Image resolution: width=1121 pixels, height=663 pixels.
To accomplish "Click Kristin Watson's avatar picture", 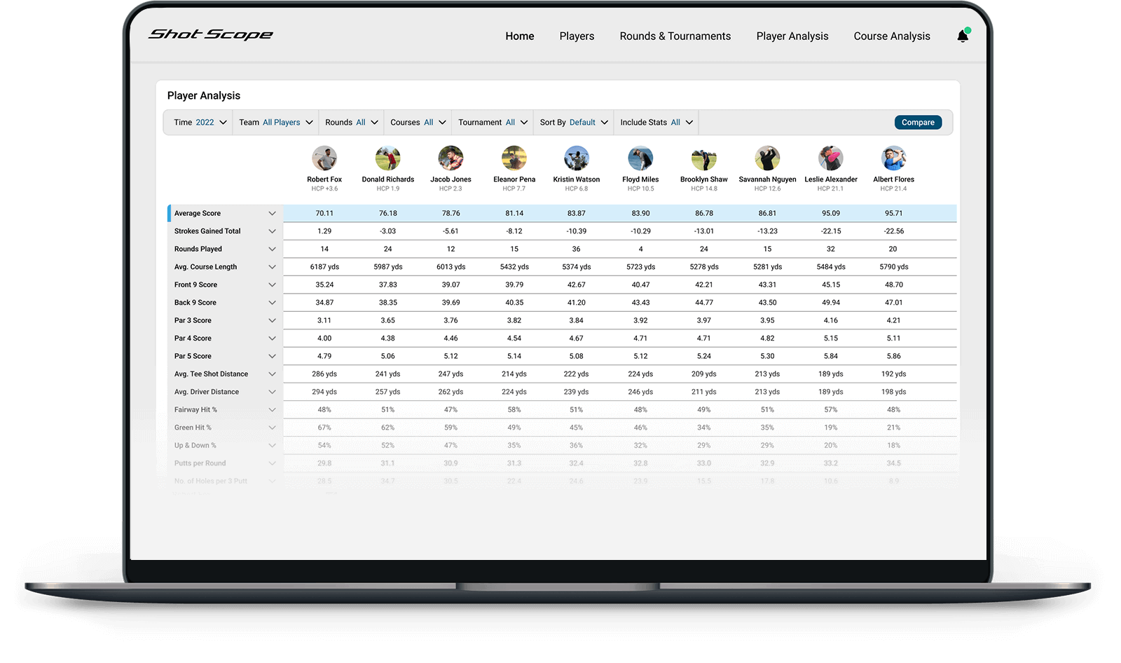I will point(577,158).
